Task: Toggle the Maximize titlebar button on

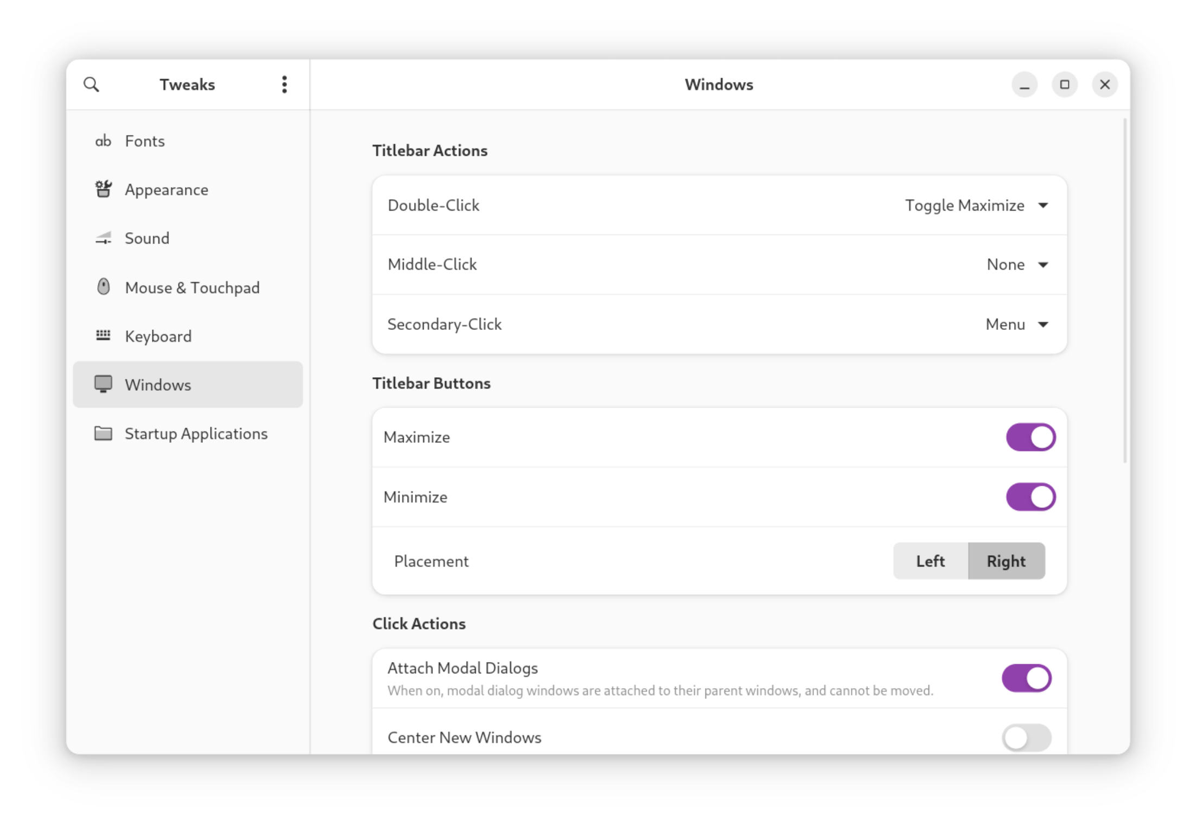Action: (x=1030, y=437)
